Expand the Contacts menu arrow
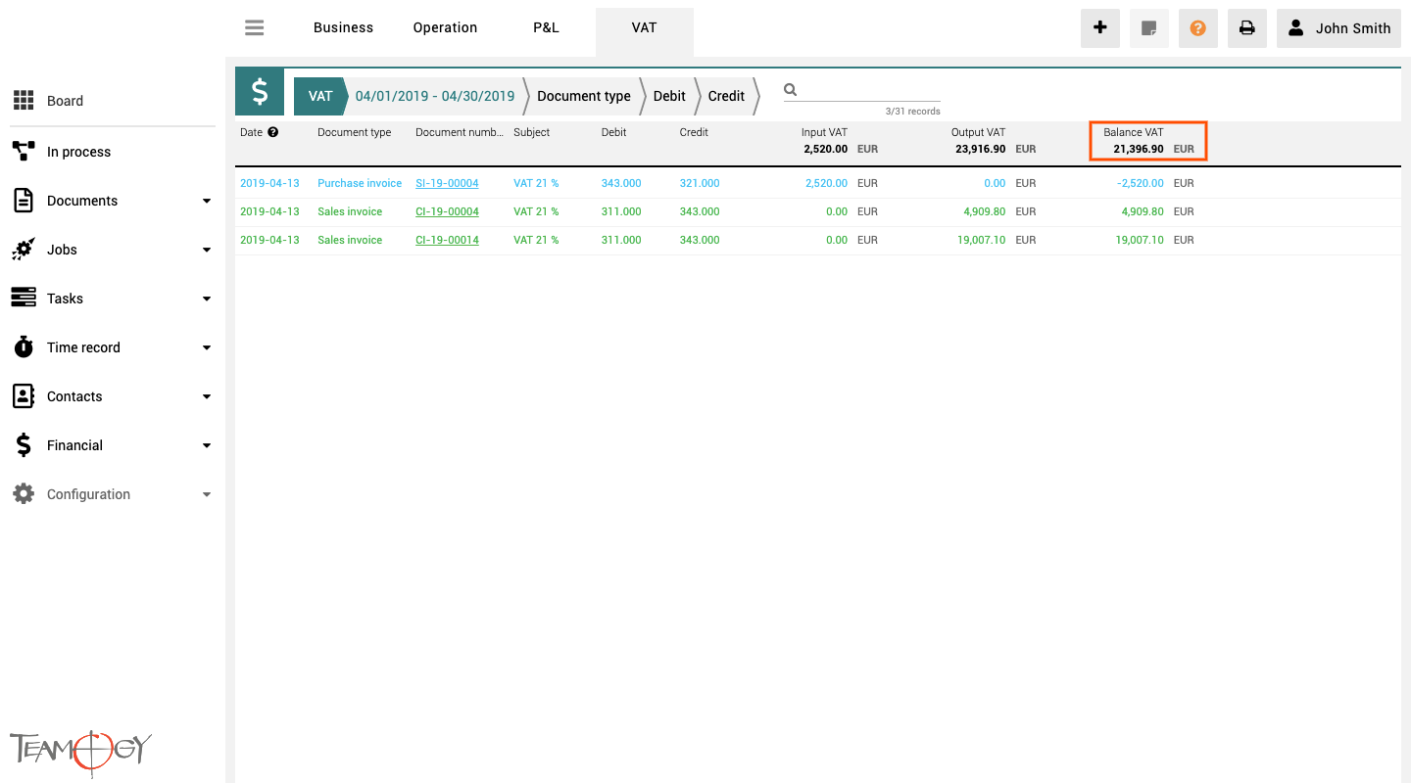Image resolution: width=1411 pixels, height=783 pixels. pyautogui.click(x=207, y=396)
